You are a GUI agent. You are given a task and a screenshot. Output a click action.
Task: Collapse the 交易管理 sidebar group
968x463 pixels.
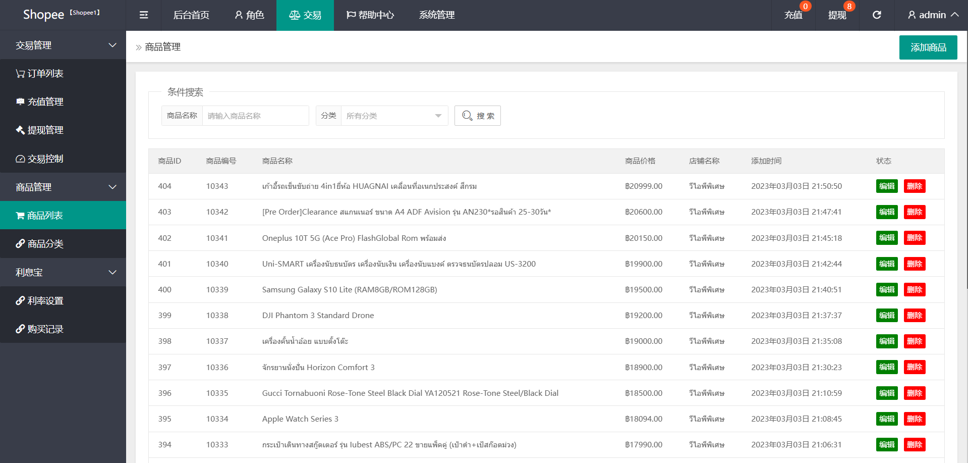[x=63, y=45]
